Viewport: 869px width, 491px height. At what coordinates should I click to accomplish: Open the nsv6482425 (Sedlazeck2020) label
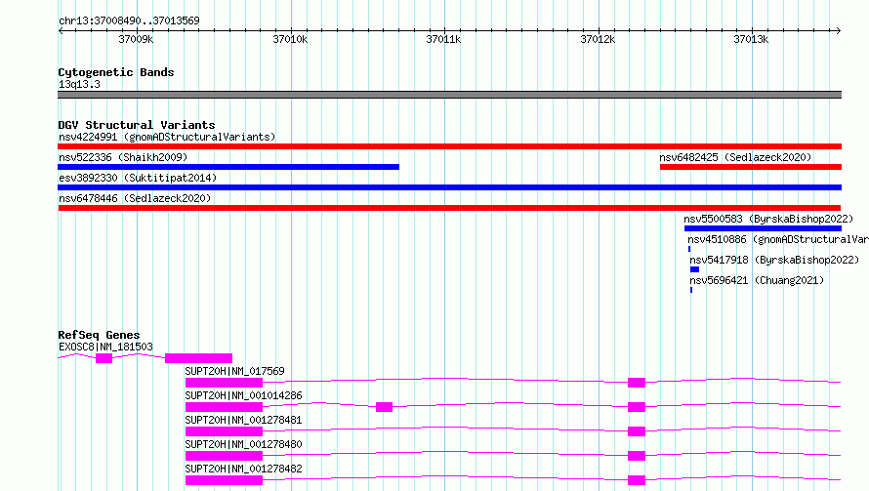[x=735, y=157]
